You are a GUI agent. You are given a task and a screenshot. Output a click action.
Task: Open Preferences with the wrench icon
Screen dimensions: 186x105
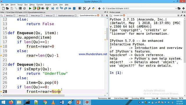(89, 8)
